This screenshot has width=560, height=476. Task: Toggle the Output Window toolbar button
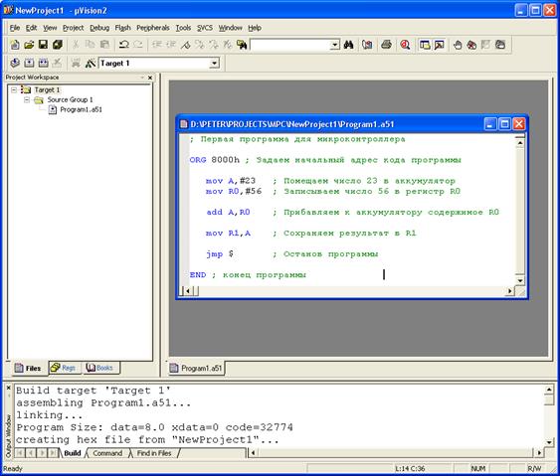click(439, 45)
